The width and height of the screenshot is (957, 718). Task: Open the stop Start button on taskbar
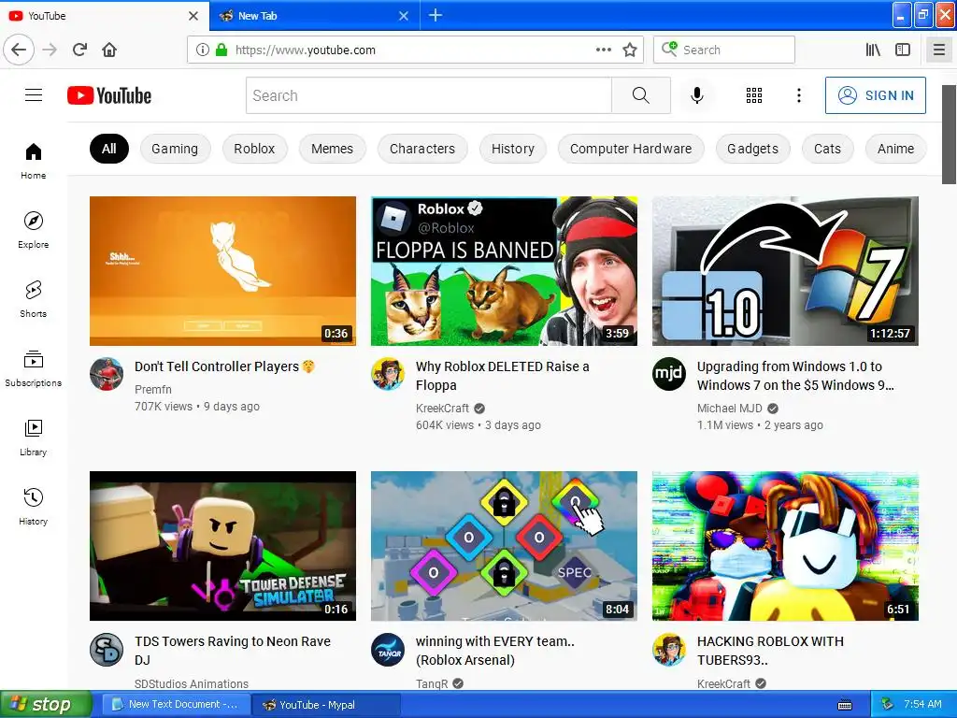tap(46, 705)
